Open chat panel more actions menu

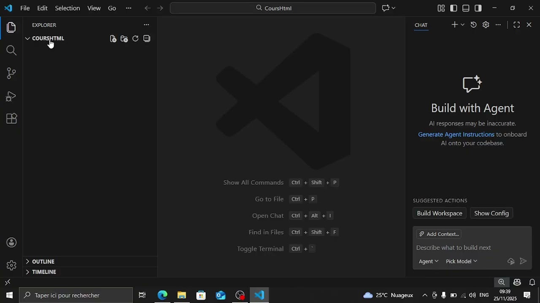click(x=498, y=25)
